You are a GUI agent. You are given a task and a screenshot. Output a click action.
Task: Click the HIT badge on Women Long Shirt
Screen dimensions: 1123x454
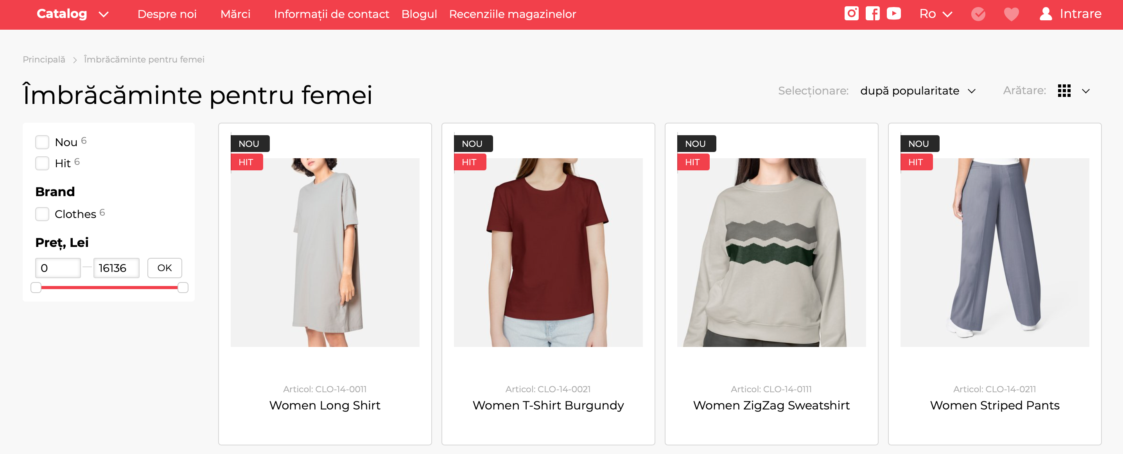[246, 162]
